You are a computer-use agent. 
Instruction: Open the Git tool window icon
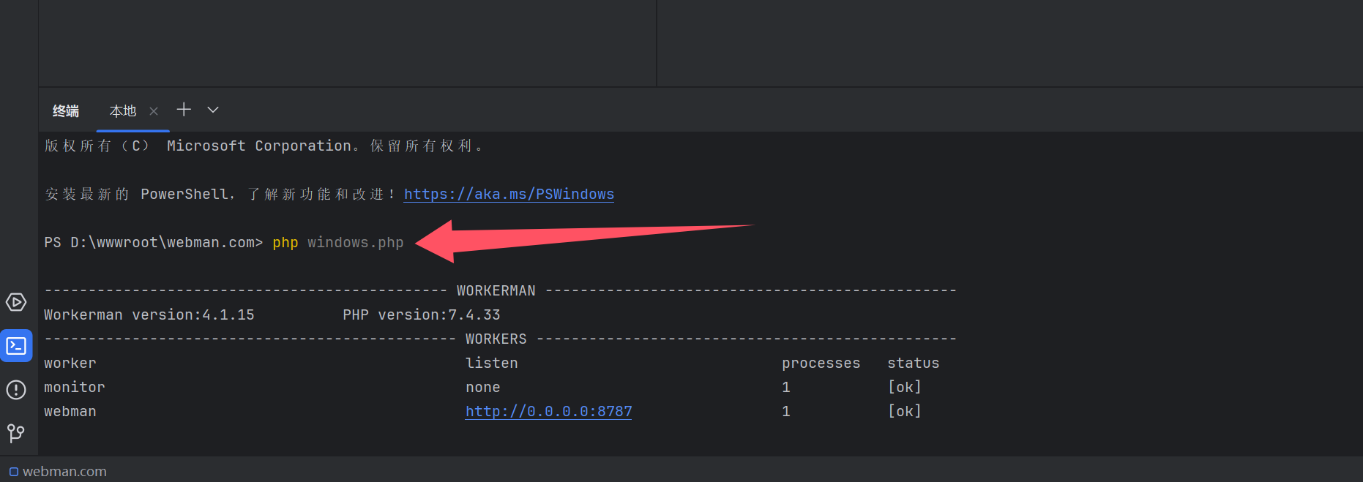[16, 433]
